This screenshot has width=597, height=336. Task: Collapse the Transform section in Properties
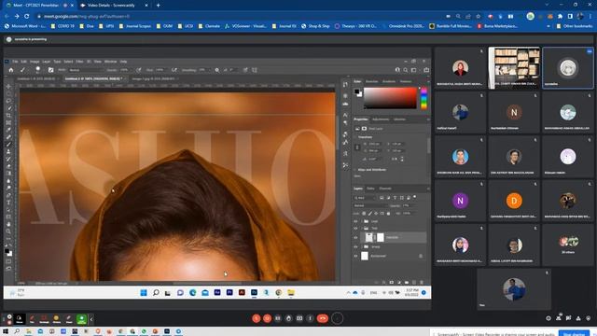(355, 137)
